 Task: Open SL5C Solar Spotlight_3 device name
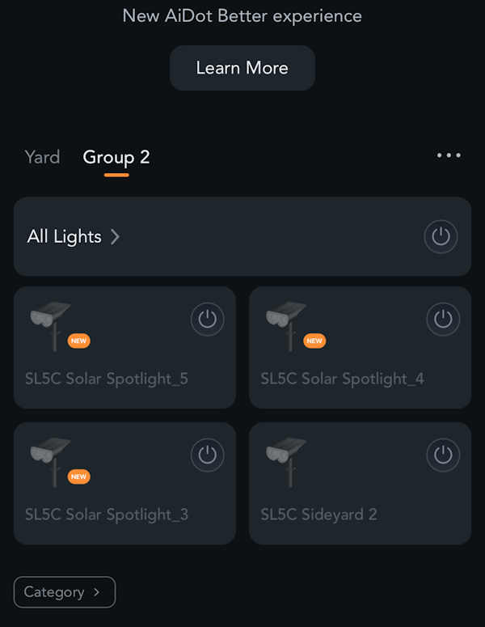click(x=107, y=515)
